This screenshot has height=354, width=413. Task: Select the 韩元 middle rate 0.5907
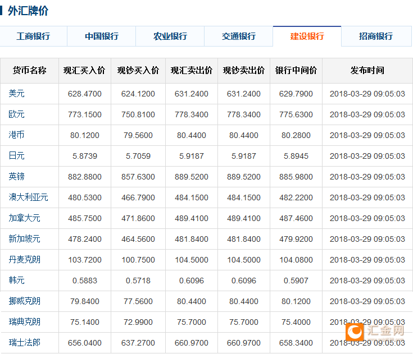[x=296, y=281]
